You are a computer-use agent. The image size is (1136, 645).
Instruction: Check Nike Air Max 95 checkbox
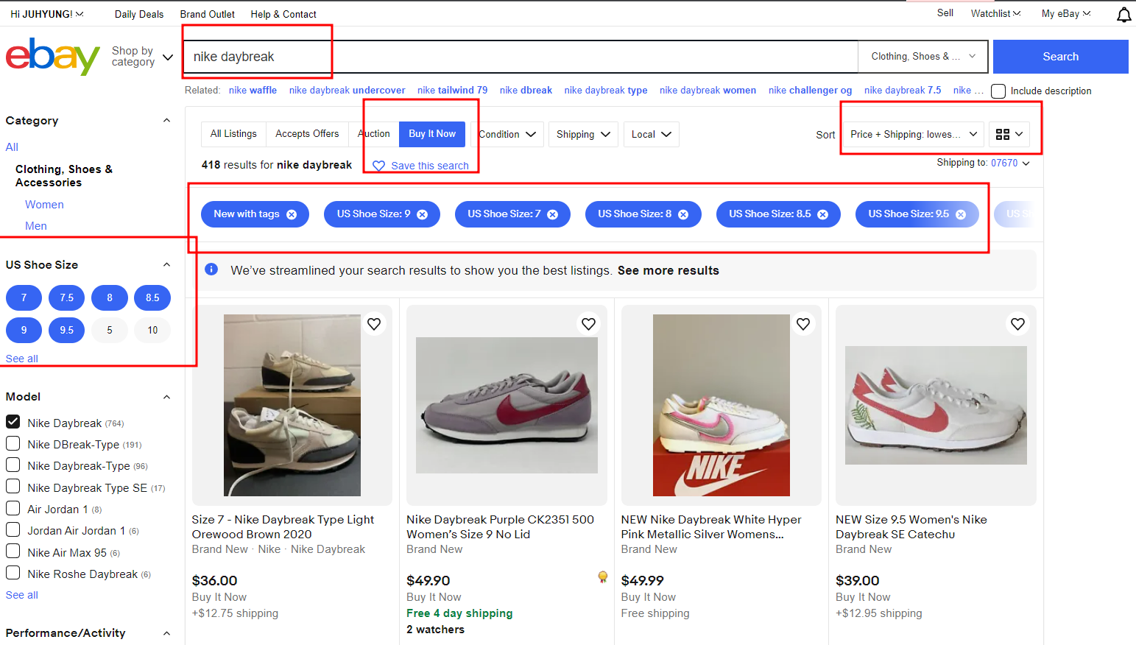(x=13, y=551)
